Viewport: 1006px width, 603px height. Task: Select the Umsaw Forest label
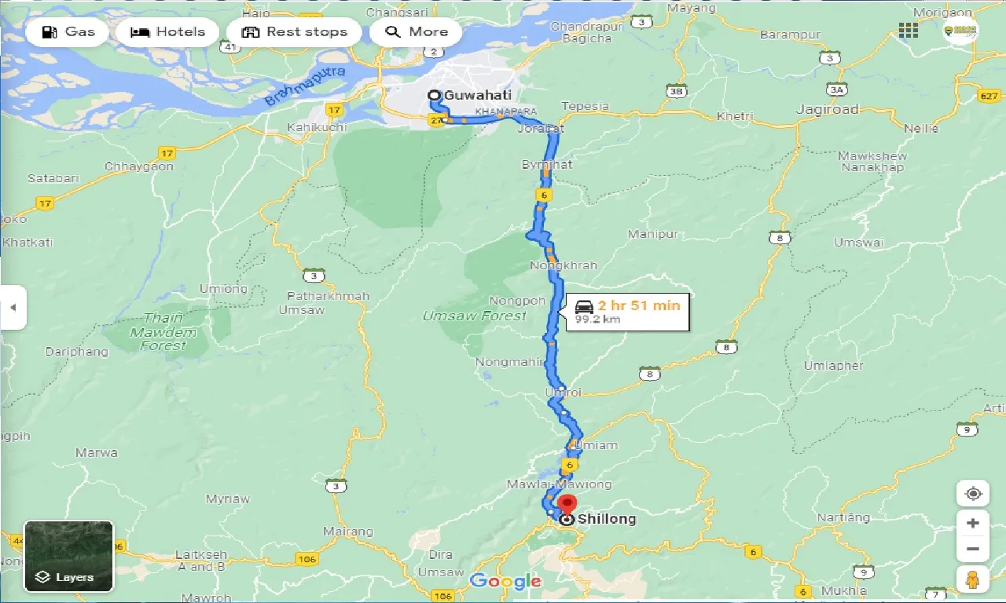pos(474,316)
